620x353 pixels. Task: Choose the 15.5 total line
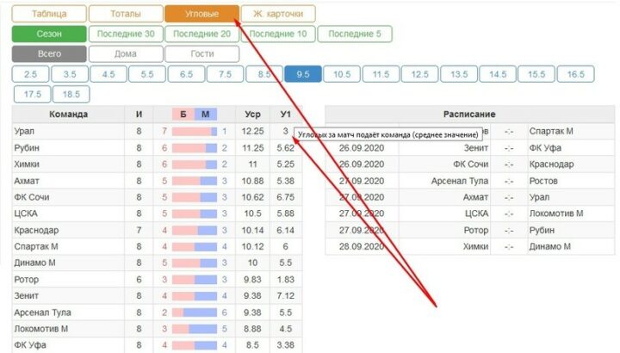point(536,74)
